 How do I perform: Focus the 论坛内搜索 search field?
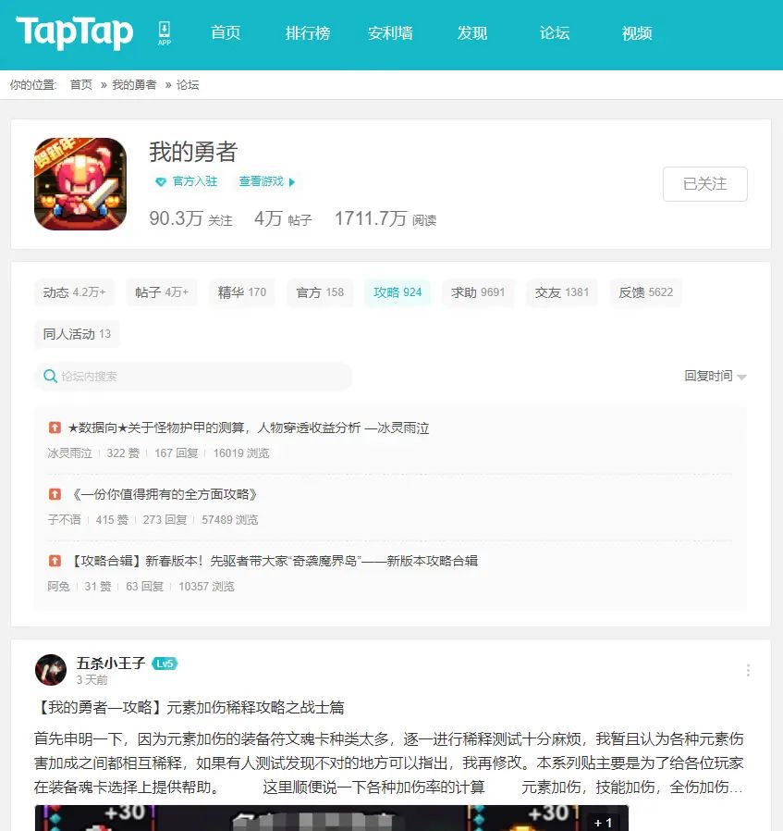click(x=193, y=377)
